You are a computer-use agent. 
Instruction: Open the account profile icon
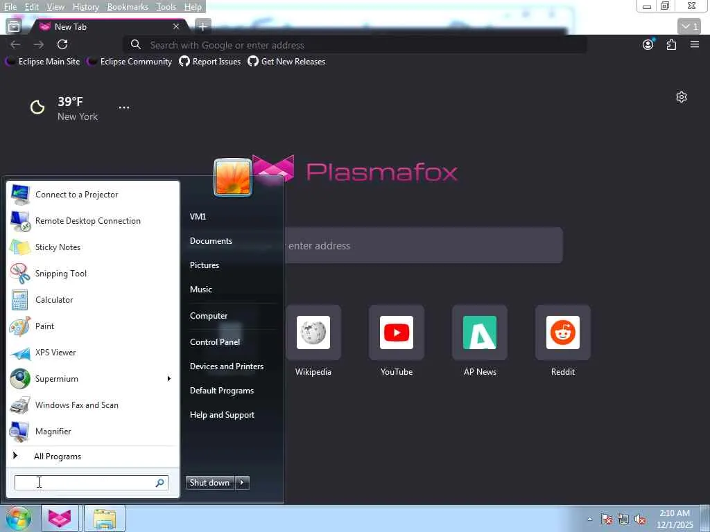648,44
